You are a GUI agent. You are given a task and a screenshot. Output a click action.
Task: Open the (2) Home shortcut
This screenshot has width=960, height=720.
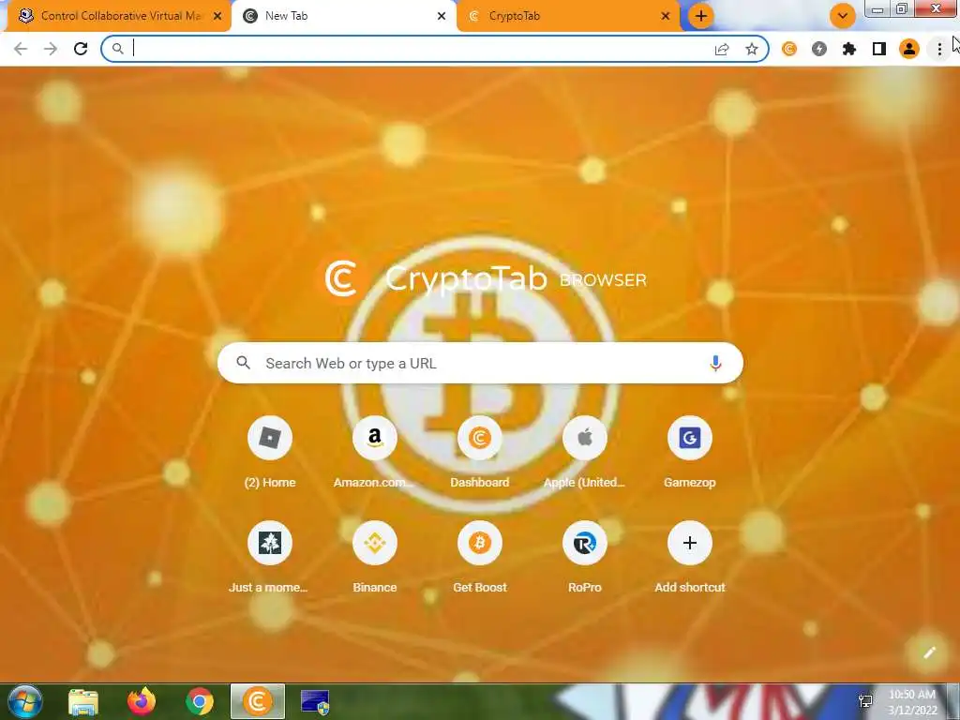coord(270,452)
